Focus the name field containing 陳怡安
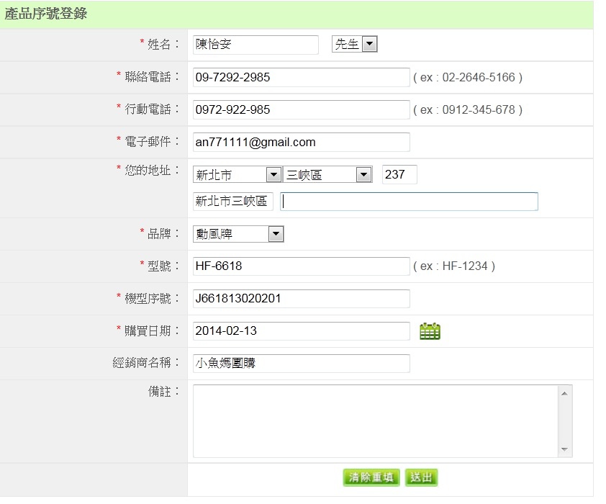606x504 pixels. (255, 45)
